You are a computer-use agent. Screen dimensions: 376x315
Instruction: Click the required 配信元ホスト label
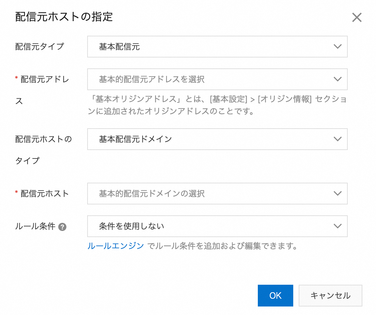point(45,194)
